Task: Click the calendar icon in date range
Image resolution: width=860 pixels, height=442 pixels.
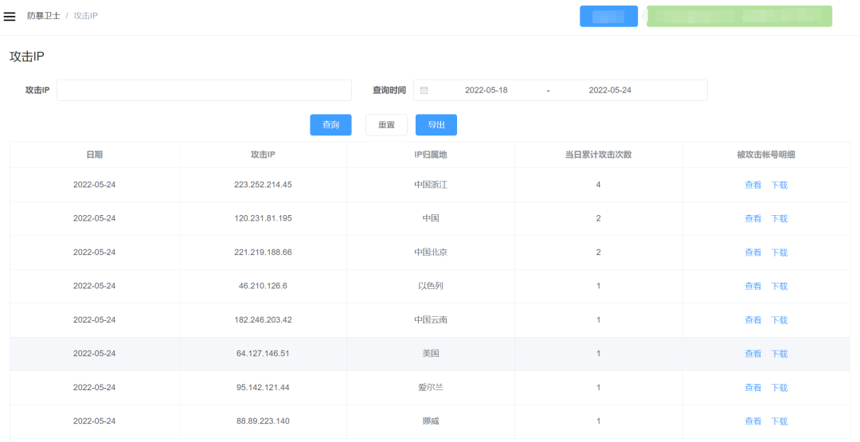Action: point(424,91)
